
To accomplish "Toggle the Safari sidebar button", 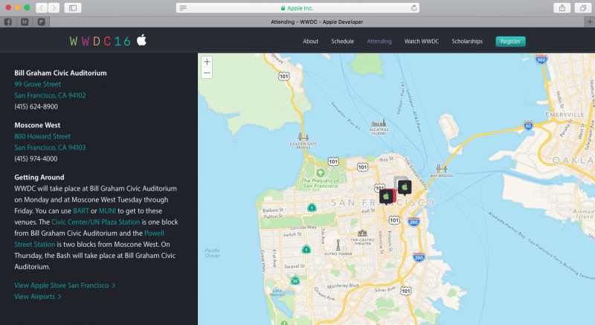I will (73, 7).
